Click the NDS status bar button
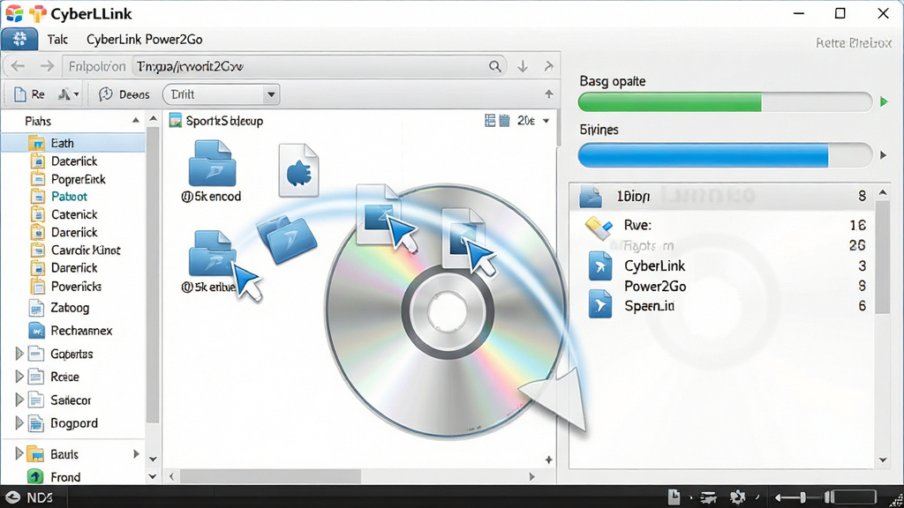This screenshot has width=904, height=508. (29, 497)
